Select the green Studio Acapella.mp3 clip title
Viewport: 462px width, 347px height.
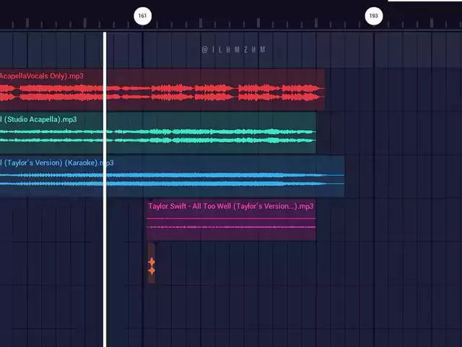pos(38,119)
